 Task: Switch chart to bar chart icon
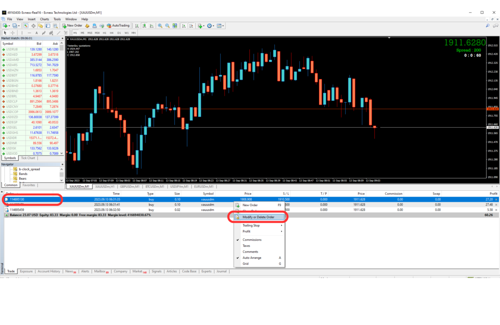pyautogui.click(x=137, y=26)
